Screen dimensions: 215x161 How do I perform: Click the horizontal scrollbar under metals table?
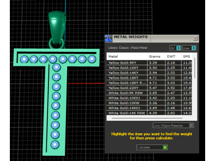point(147,118)
